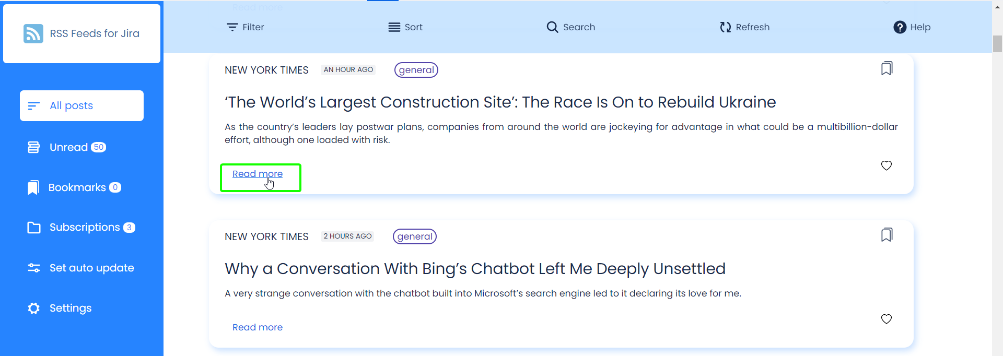Click the RSS Feeds for Jira logo icon
The width and height of the screenshot is (1003, 356).
click(x=33, y=33)
